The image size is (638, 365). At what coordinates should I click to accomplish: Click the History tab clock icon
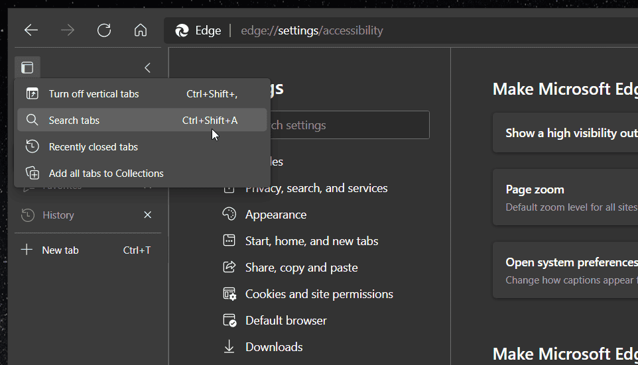tap(28, 215)
